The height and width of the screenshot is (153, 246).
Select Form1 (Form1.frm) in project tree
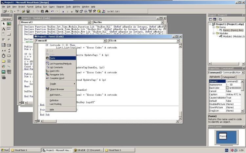[233, 30]
